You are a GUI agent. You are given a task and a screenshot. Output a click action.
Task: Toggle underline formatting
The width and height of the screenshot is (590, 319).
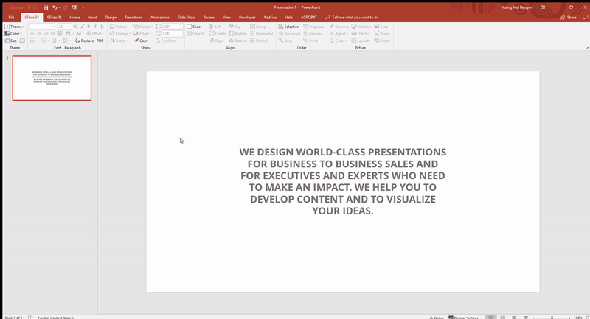102,27
